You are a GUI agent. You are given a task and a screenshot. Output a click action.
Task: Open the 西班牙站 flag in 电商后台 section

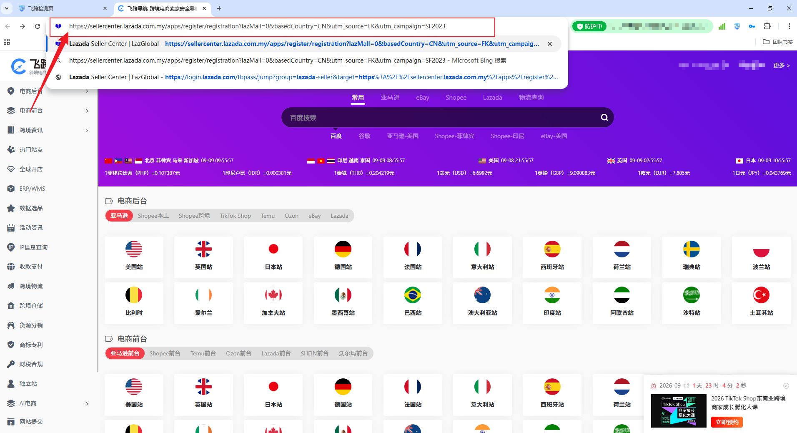point(552,249)
